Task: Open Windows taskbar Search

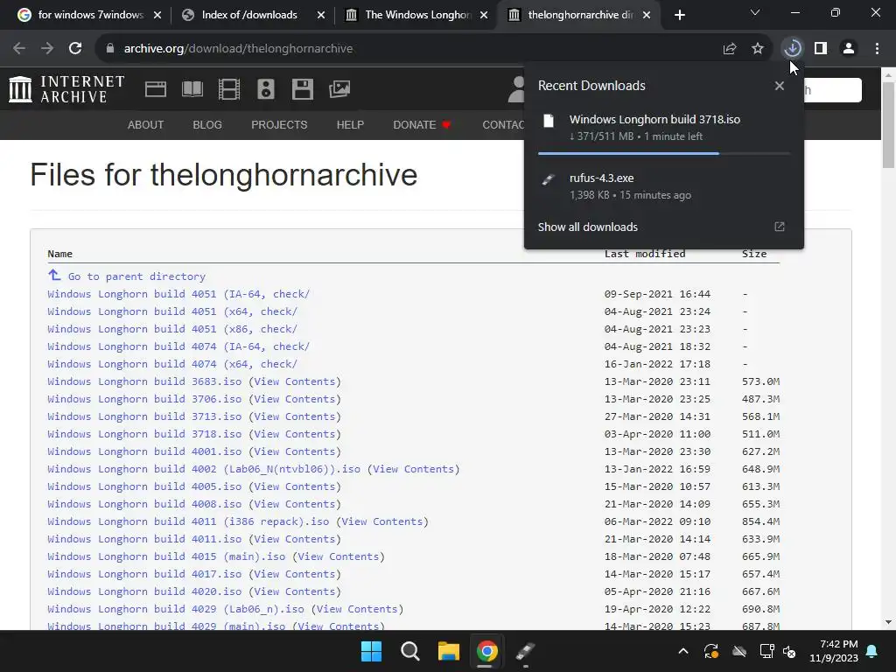Action: click(x=410, y=651)
